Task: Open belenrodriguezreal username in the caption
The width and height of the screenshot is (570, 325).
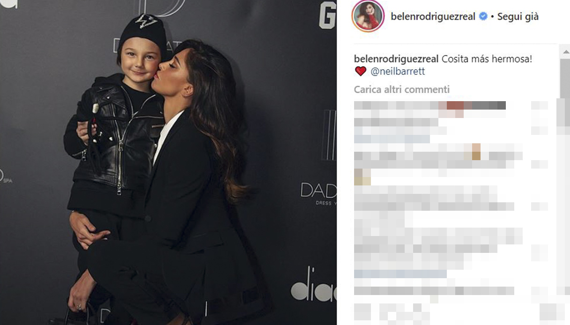Action: point(396,59)
